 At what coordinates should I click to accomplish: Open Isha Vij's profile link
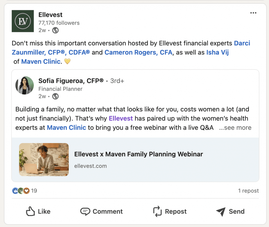click(218, 52)
